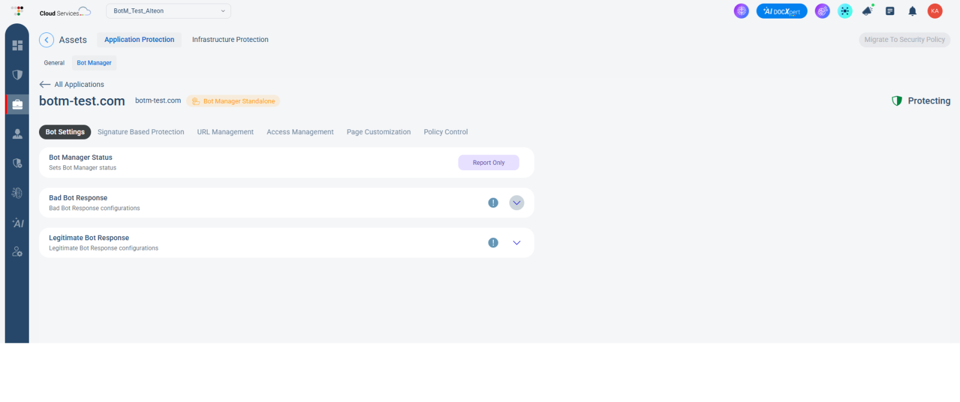Open the cyan network nodes icon
This screenshot has height=402, width=960.
(845, 11)
